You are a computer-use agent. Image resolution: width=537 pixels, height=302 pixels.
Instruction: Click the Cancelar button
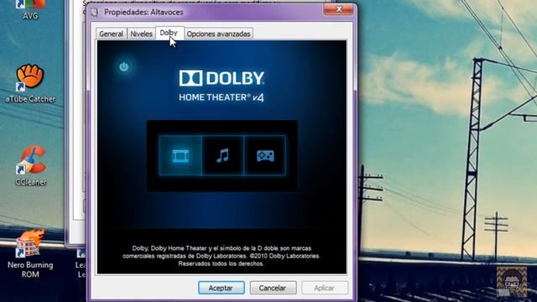click(273, 288)
